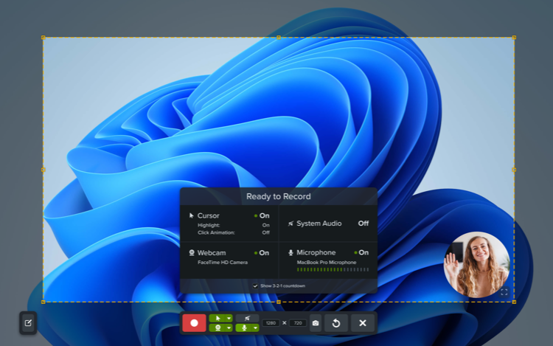Uncheck Show 3-2-1 countdown
Screen dimensions: 553x346
pyautogui.click(x=256, y=286)
